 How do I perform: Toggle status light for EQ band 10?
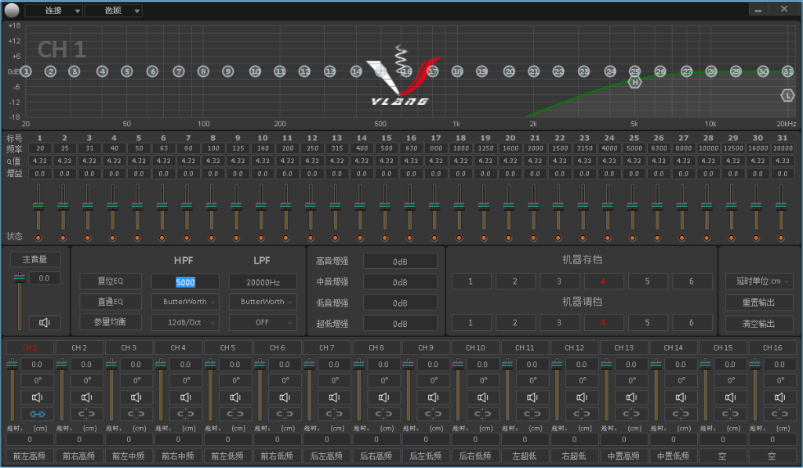261,238
